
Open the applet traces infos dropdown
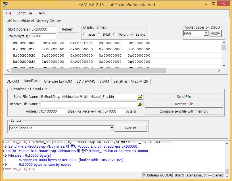(206, 33)
